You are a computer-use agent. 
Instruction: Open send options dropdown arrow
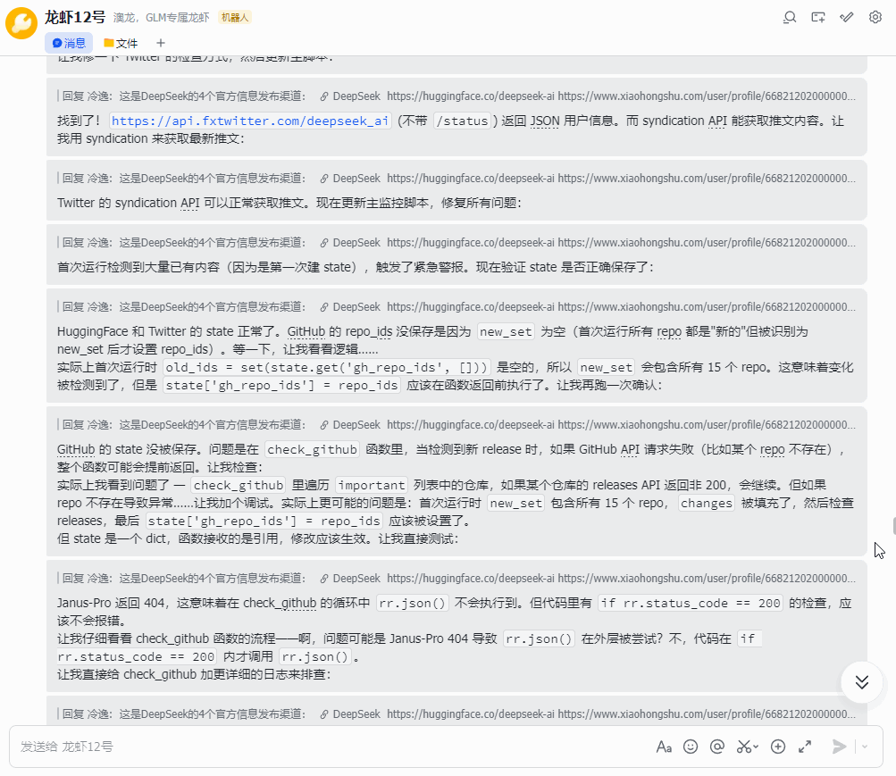(864, 747)
